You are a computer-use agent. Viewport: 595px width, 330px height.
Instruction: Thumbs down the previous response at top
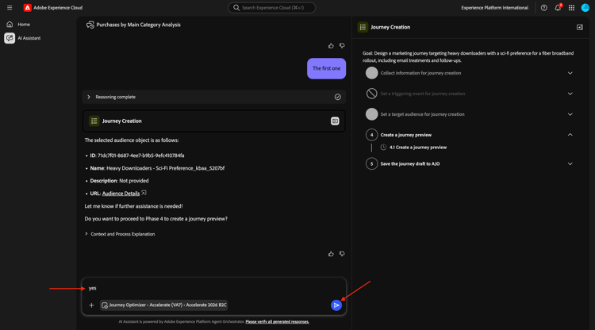(342, 46)
